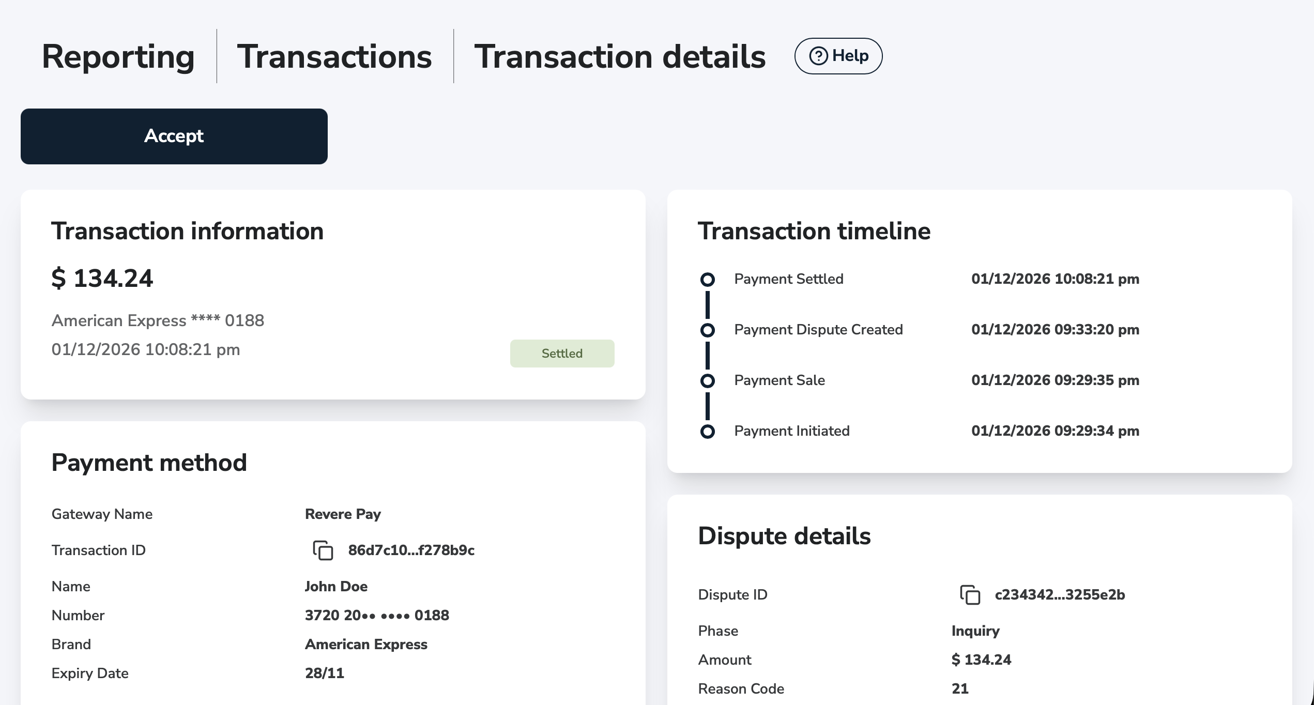Navigate to the Transactions breadcrumb
The image size is (1314, 705).
click(x=334, y=56)
